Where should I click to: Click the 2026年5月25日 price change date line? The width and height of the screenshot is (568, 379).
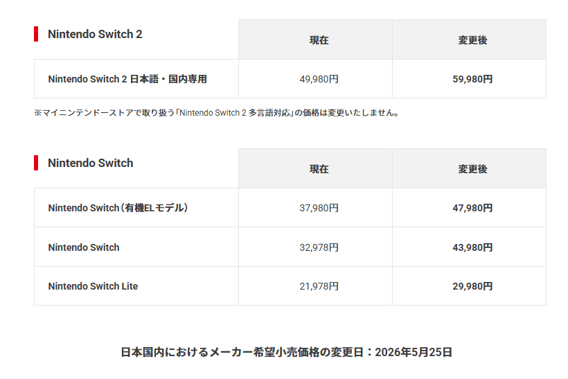click(286, 352)
